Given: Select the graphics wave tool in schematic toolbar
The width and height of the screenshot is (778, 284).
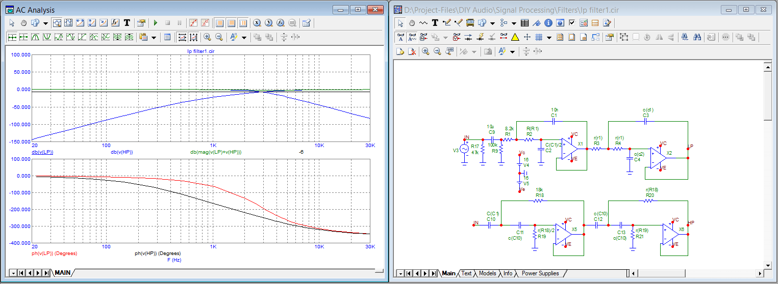Looking at the screenshot, I should 423,23.
